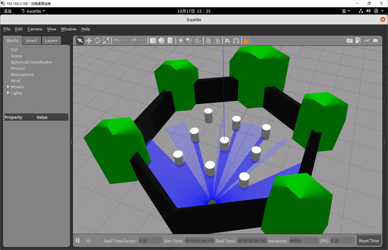Expand the Lights tree node
Image resolution: width=388 pixels, height=250 pixels.
[8, 93]
